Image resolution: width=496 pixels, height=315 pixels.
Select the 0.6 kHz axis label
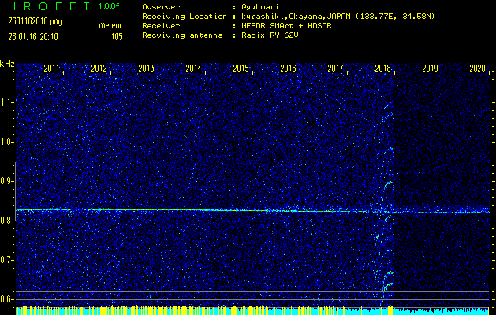point(7,299)
